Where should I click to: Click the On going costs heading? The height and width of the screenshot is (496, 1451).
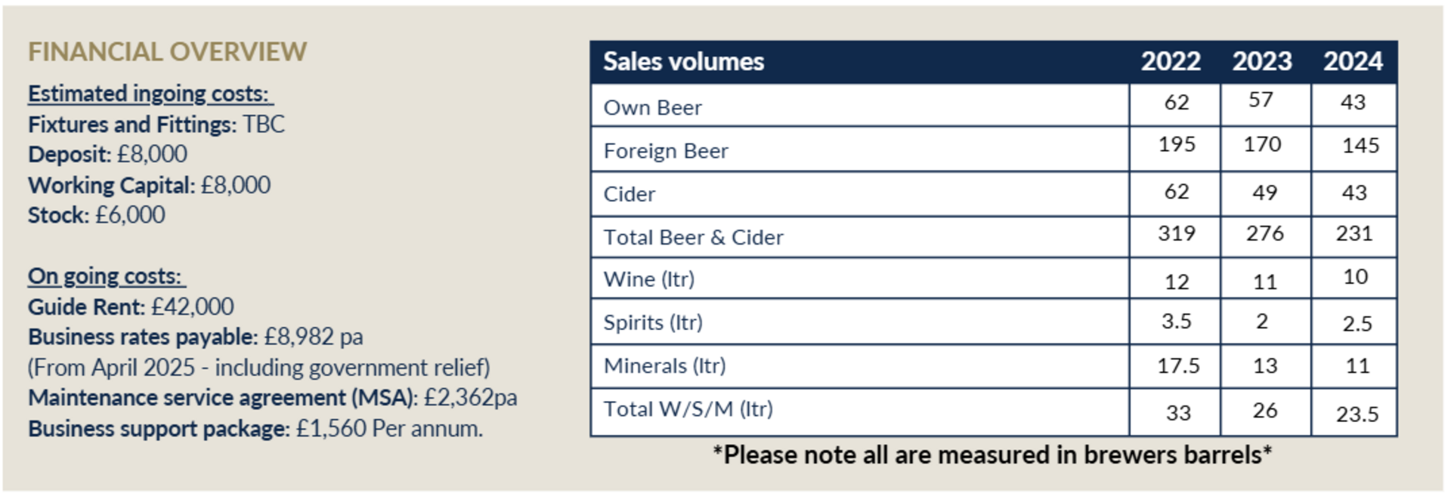click(x=107, y=276)
